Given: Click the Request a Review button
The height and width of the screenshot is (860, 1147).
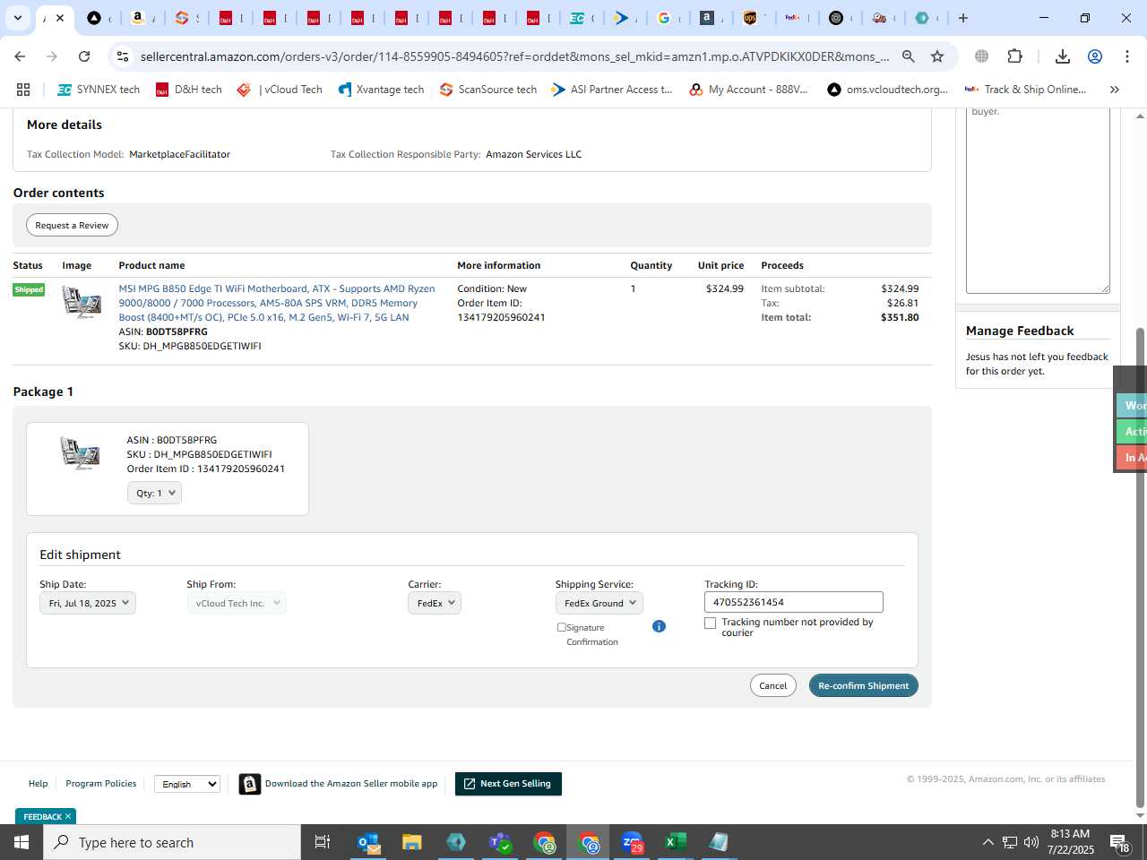Looking at the screenshot, I should [72, 225].
